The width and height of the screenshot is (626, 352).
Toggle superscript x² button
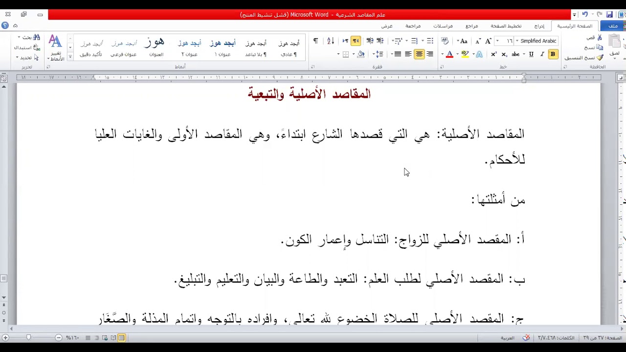point(493,54)
